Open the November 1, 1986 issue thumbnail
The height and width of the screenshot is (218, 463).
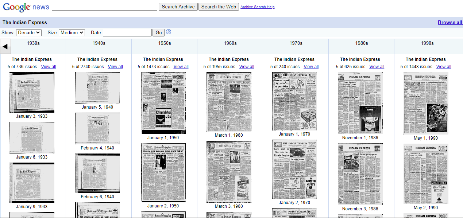[360, 103]
